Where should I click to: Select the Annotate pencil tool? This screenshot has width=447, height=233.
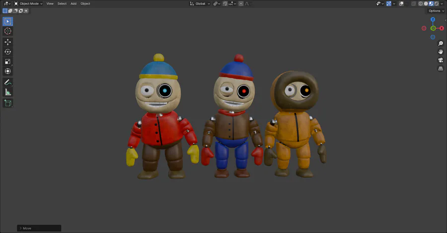[7, 82]
